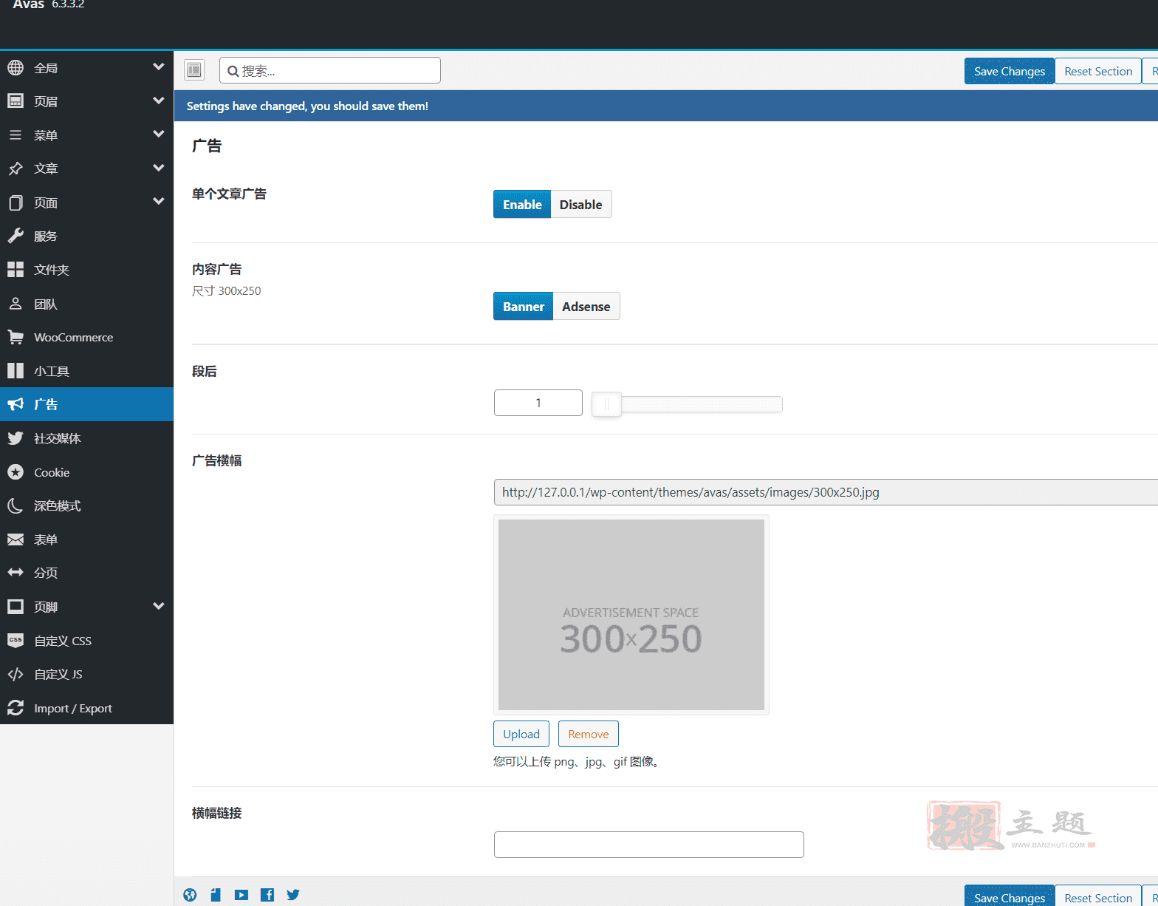Select Enable for 单个文章广告
Screen dimensions: 1158x906
(x=522, y=205)
